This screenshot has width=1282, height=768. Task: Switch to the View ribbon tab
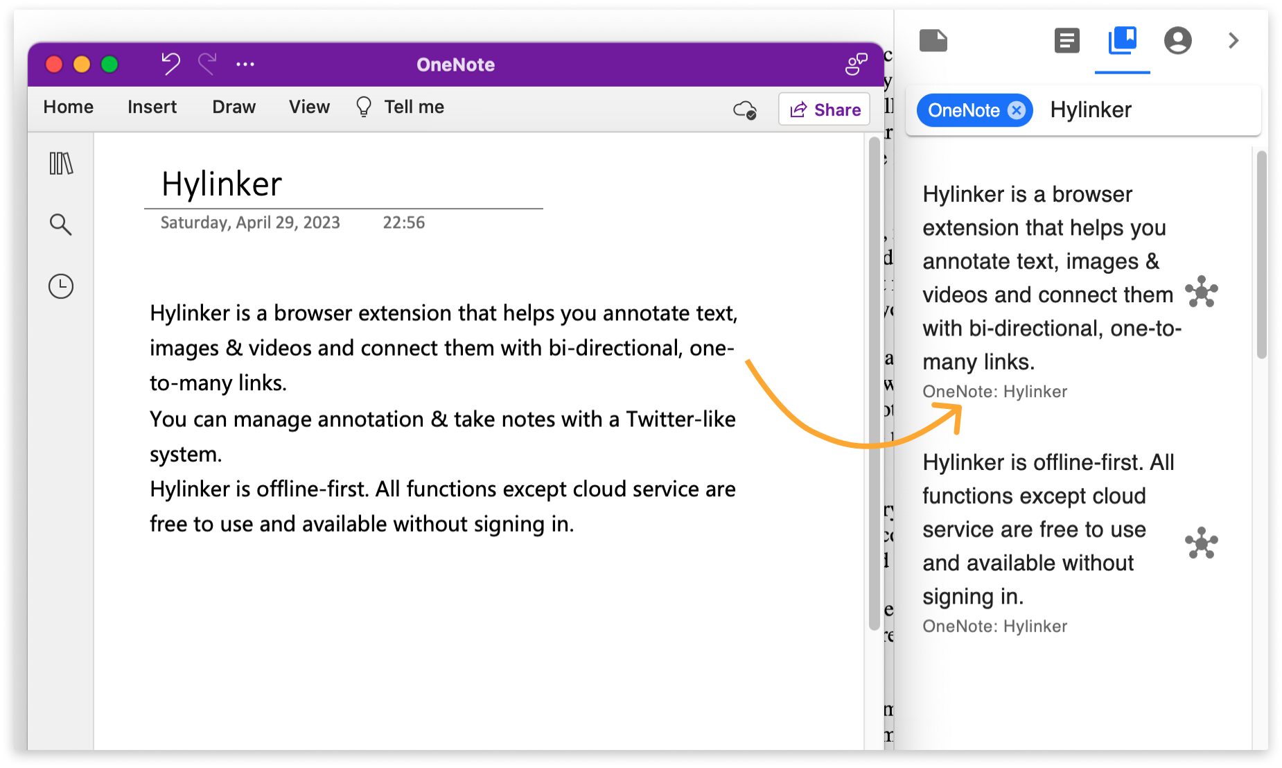click(309, 107)
